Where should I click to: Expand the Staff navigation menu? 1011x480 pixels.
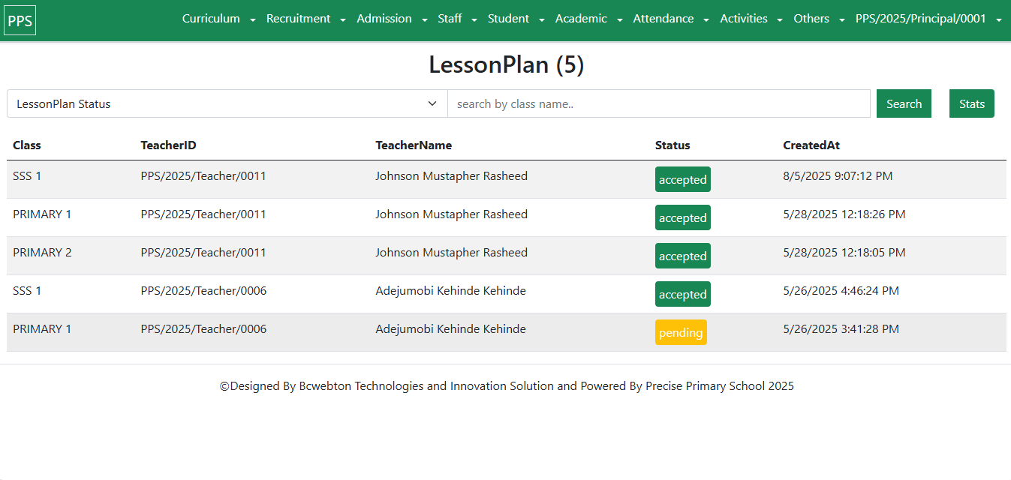pos(457,19)
